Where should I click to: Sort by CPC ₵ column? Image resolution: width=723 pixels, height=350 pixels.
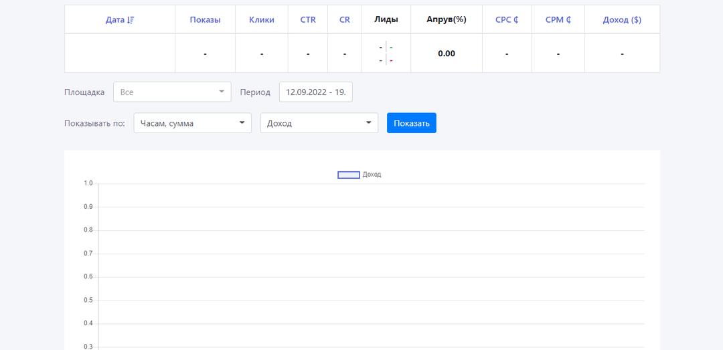[507, 20]
